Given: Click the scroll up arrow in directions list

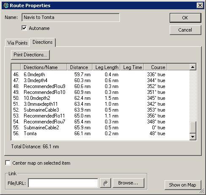Looking at the screenshot, I should 192,67.
